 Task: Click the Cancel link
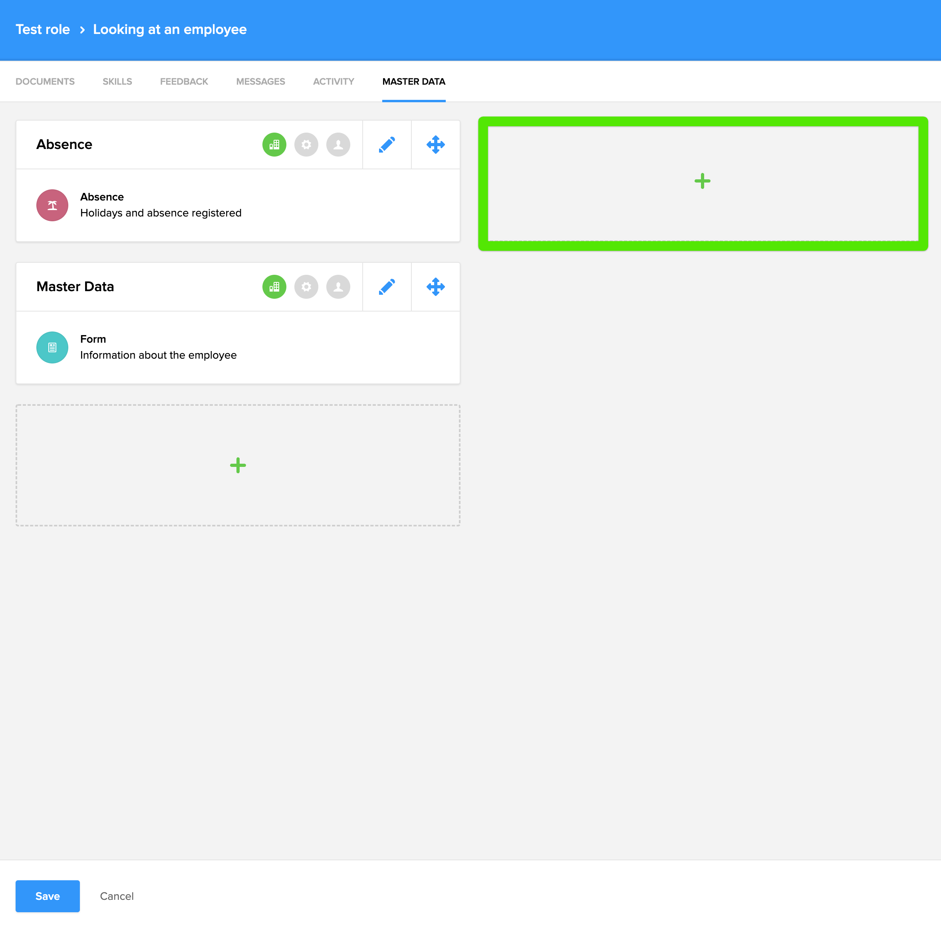116,896
